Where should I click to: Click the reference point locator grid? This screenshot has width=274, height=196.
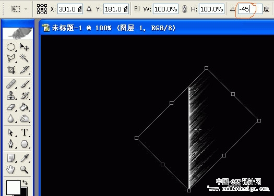tap(42, 9)
